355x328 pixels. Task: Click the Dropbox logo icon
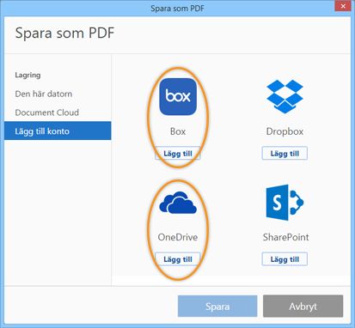(285, 97)
